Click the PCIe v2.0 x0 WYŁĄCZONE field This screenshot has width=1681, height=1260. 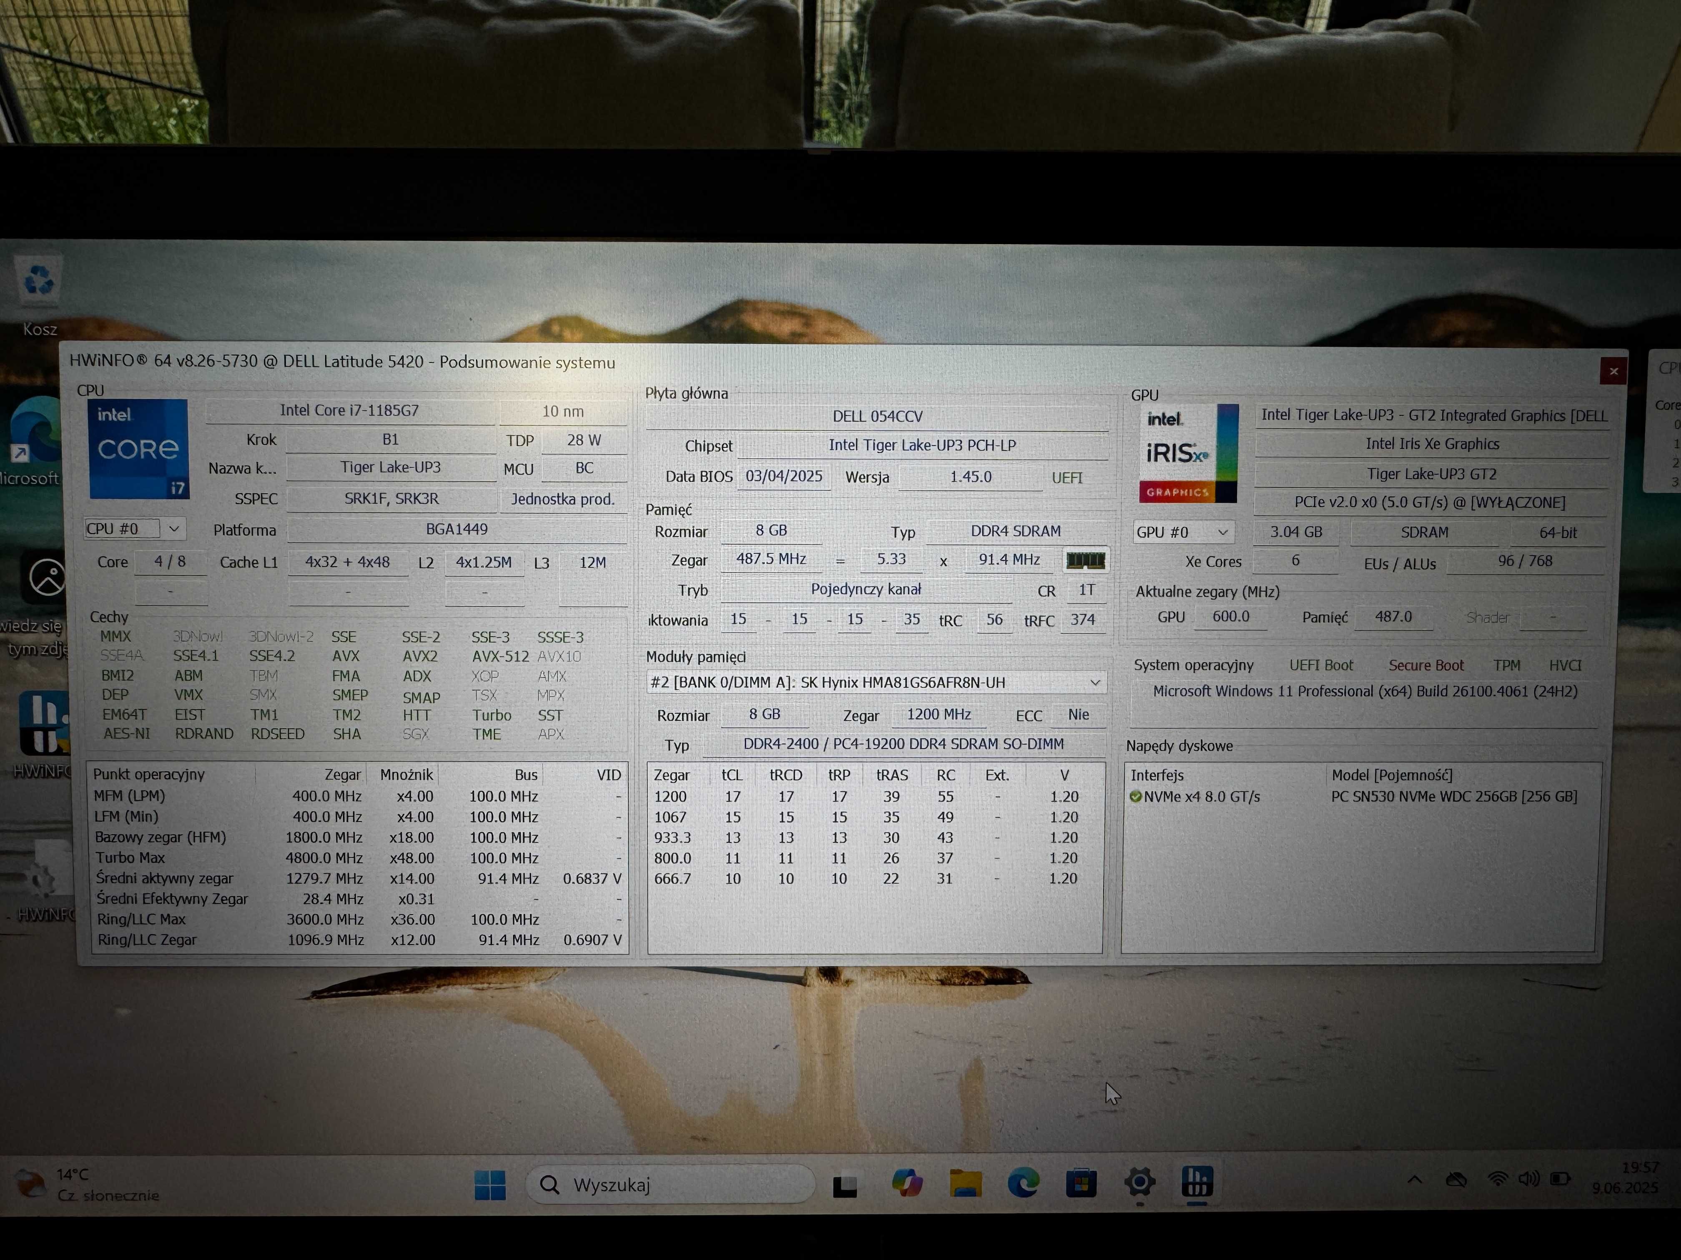tap(1430, 503)
